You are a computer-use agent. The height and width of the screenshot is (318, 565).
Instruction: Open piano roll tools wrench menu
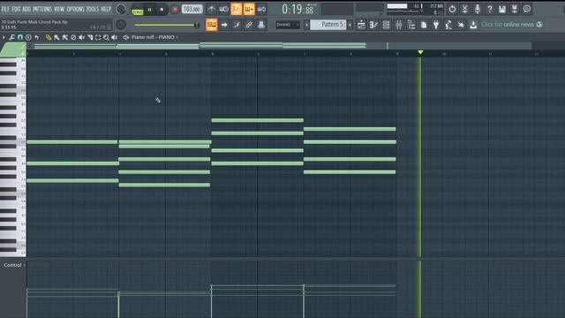pos(11,37)
